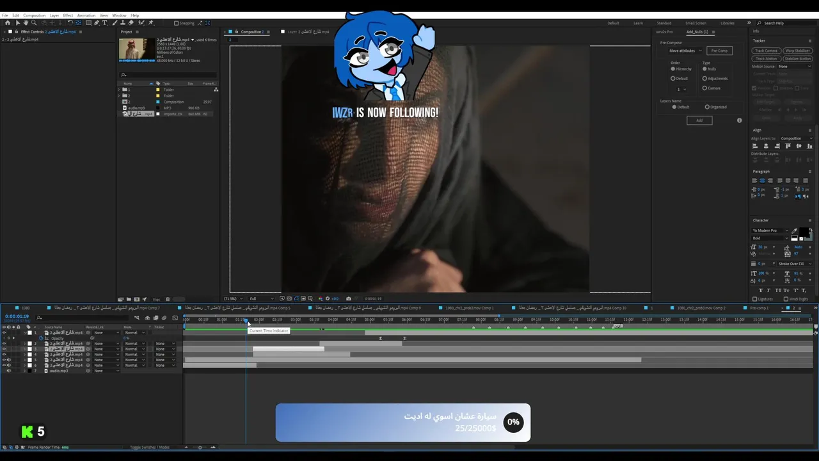Enable the Snapping checkbox
Screen dimensions: 819x461
pyautogui.click(x=176, y=23)
